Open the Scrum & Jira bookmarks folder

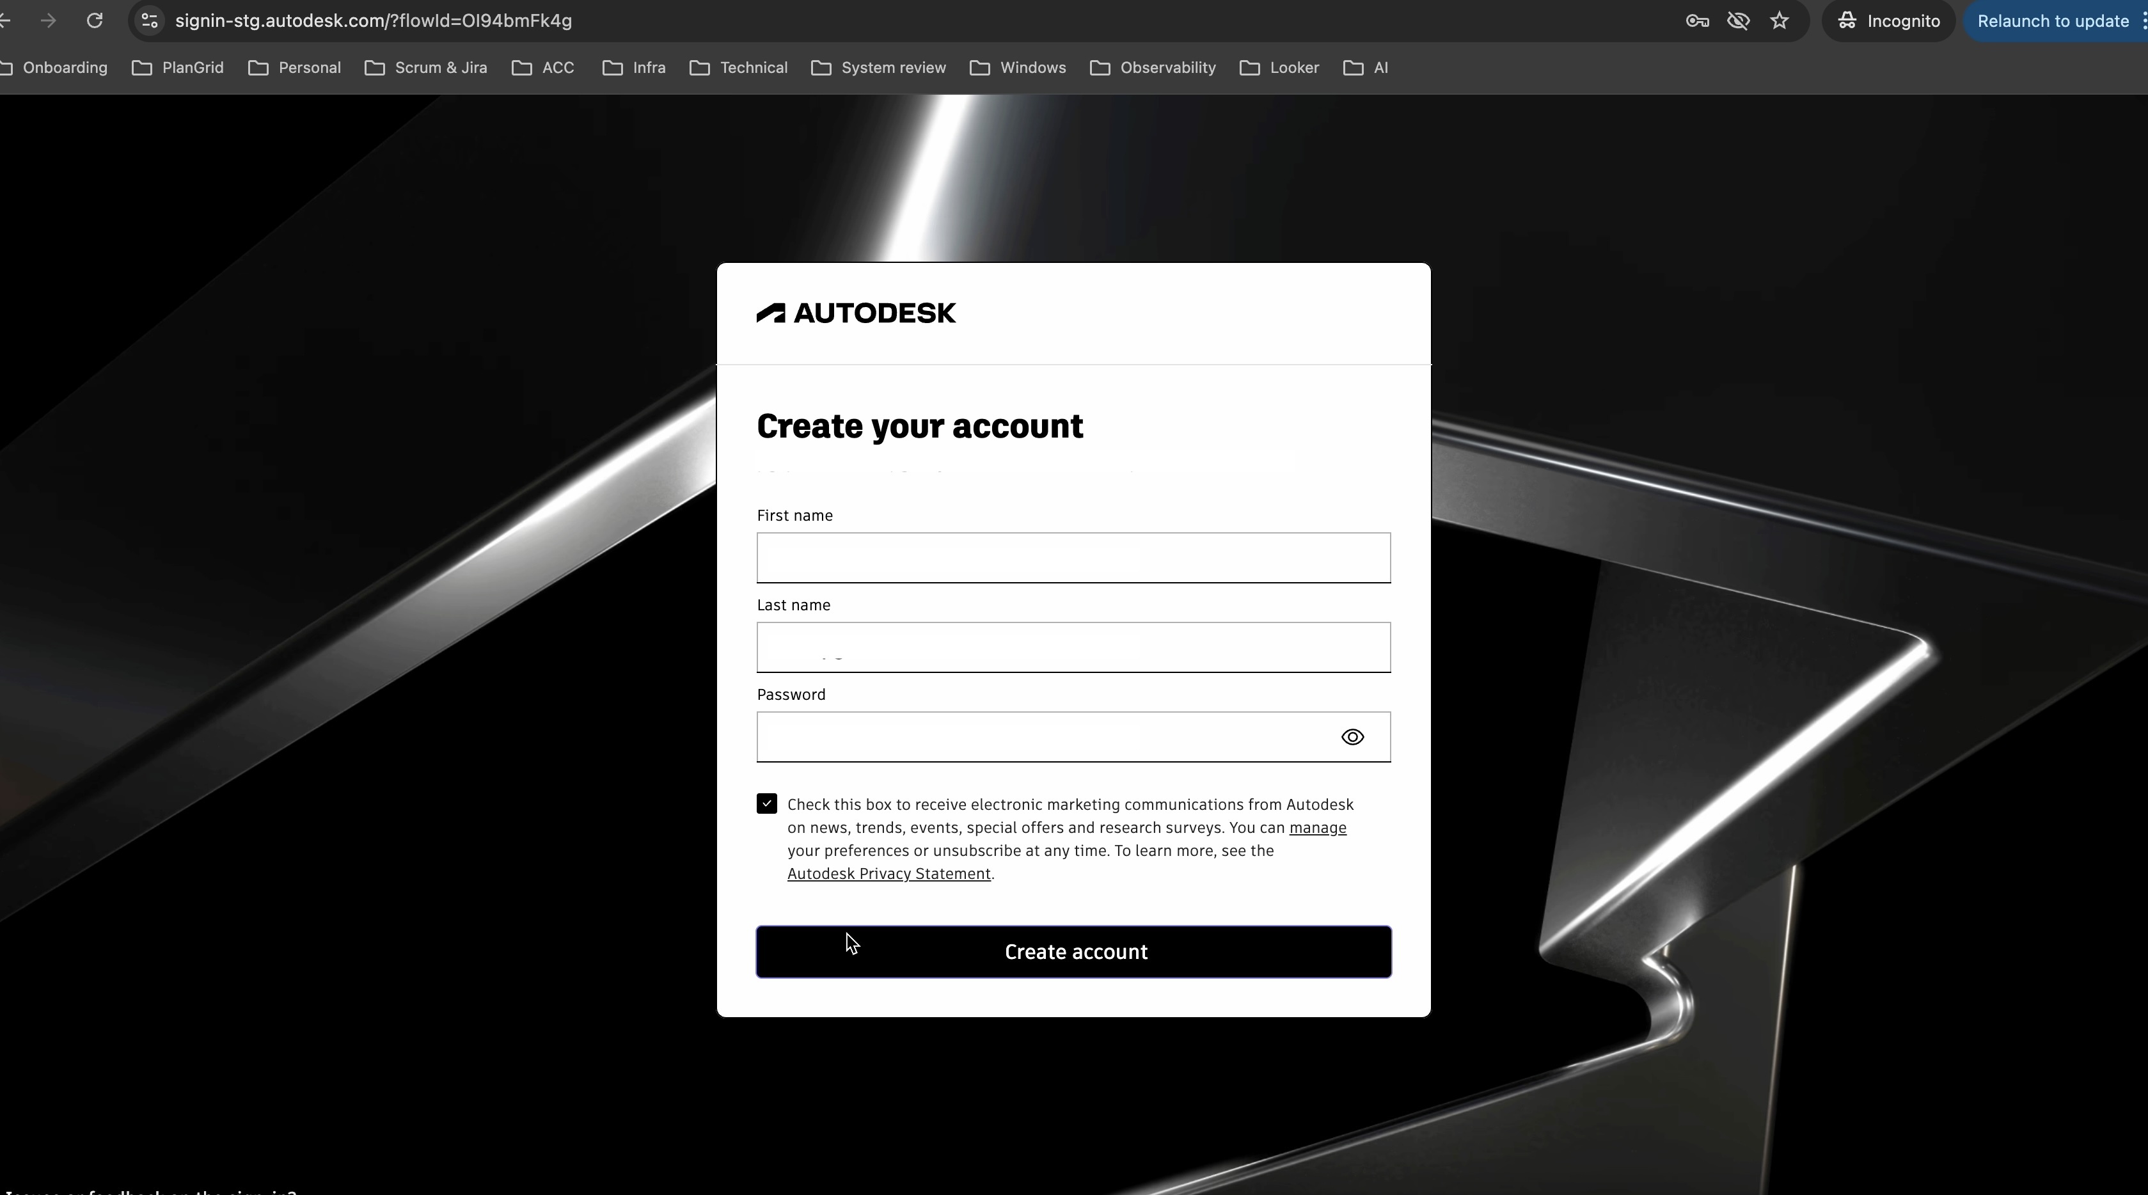(426, 68)
